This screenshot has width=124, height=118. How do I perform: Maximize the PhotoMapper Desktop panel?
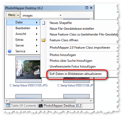(87, 8)
